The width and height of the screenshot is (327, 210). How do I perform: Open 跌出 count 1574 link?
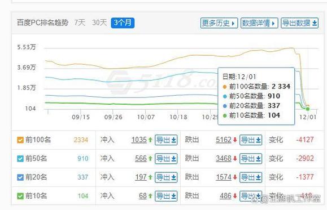point(224,177)
